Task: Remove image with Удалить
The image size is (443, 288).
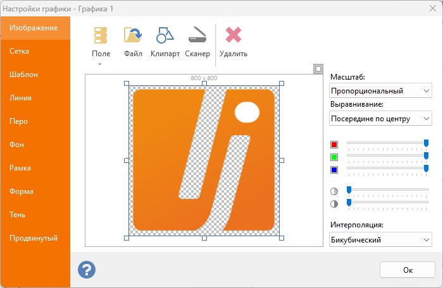Action: 234,42
